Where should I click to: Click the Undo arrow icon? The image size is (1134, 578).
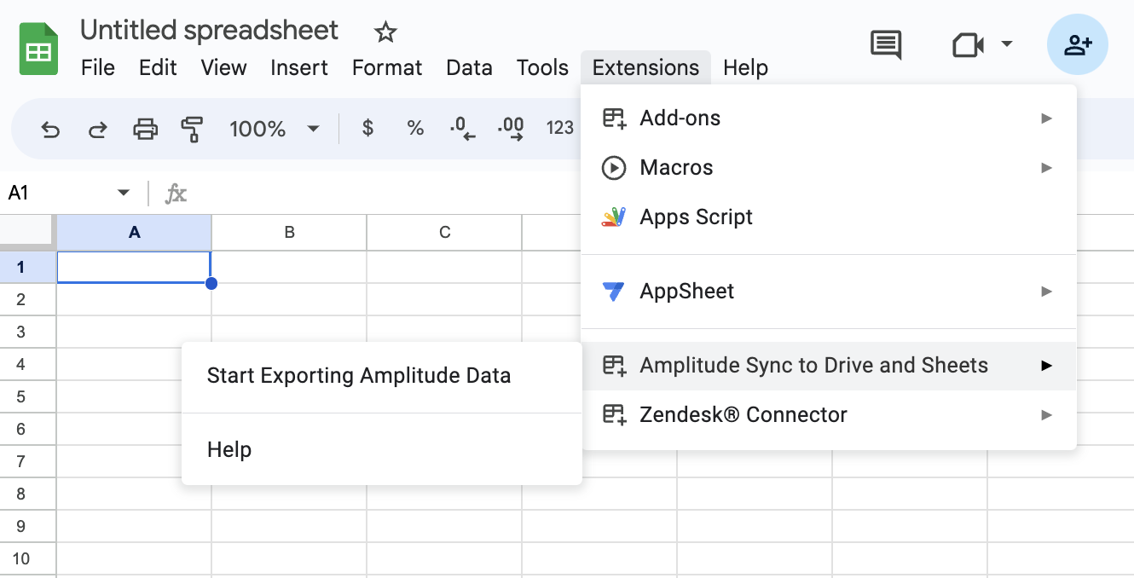pyautogui.click(x=51, y=129)
